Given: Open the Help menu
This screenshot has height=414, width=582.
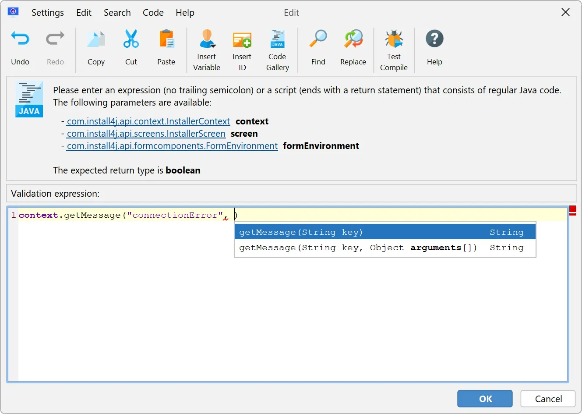Looking at the screenshot, I should coord(185,13).
